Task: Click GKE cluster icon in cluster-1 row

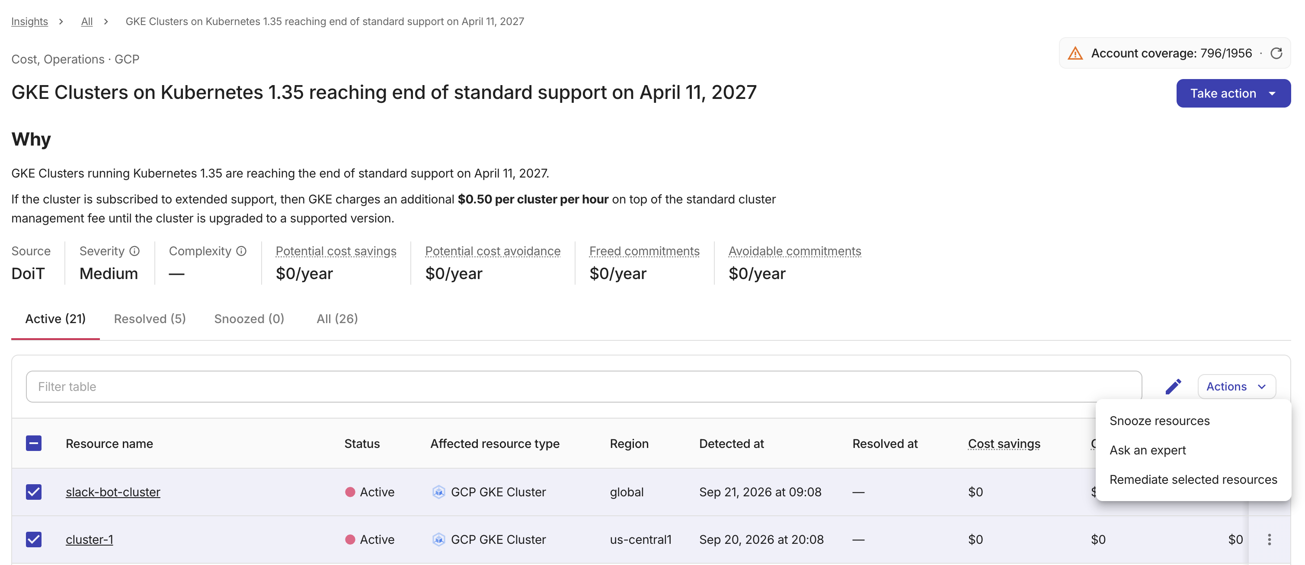Action: [x=439, y=539]
